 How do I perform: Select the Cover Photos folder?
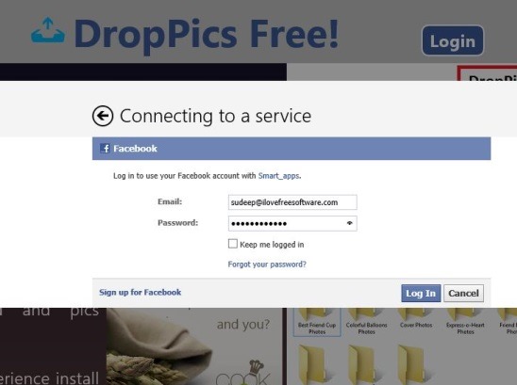click(416, 319)
